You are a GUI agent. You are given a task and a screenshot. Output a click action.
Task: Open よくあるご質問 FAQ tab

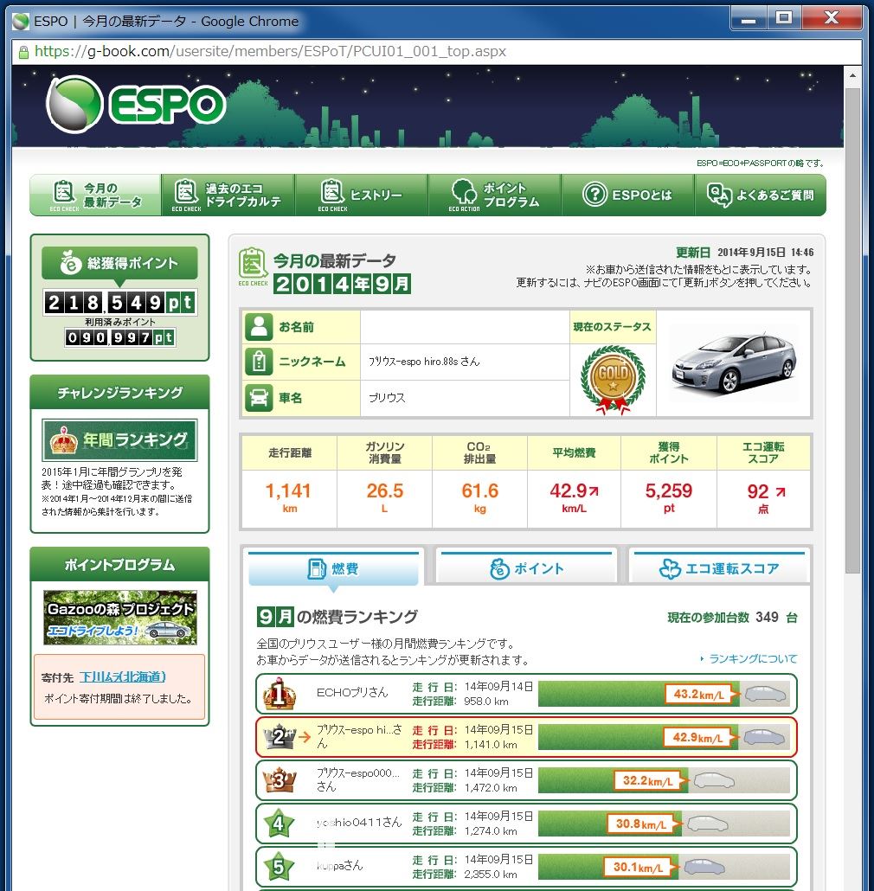coord(761,195)
